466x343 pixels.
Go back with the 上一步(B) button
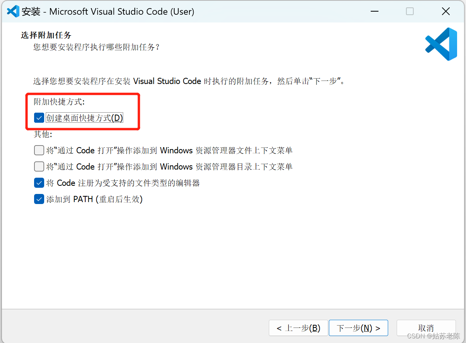298,328
